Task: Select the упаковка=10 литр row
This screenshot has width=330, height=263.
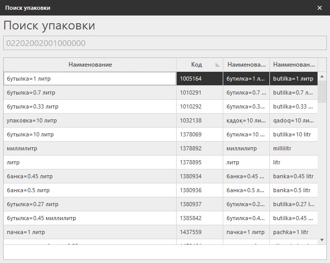Action: point(90,121)
